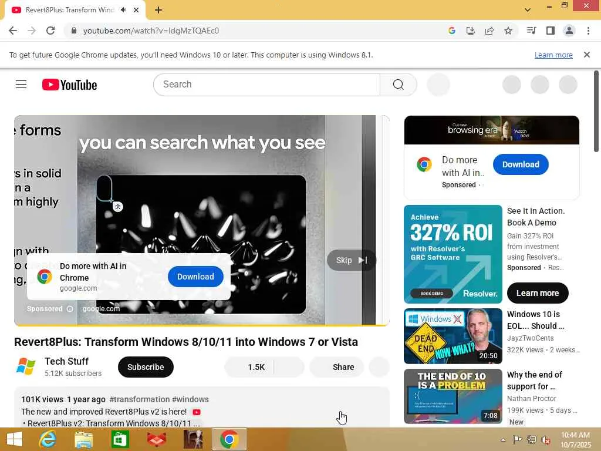Image resolution: width=601 pixels, height=451 pixels.
Task: Click the JayzTwoCents channel name
Action: [530, 338]
